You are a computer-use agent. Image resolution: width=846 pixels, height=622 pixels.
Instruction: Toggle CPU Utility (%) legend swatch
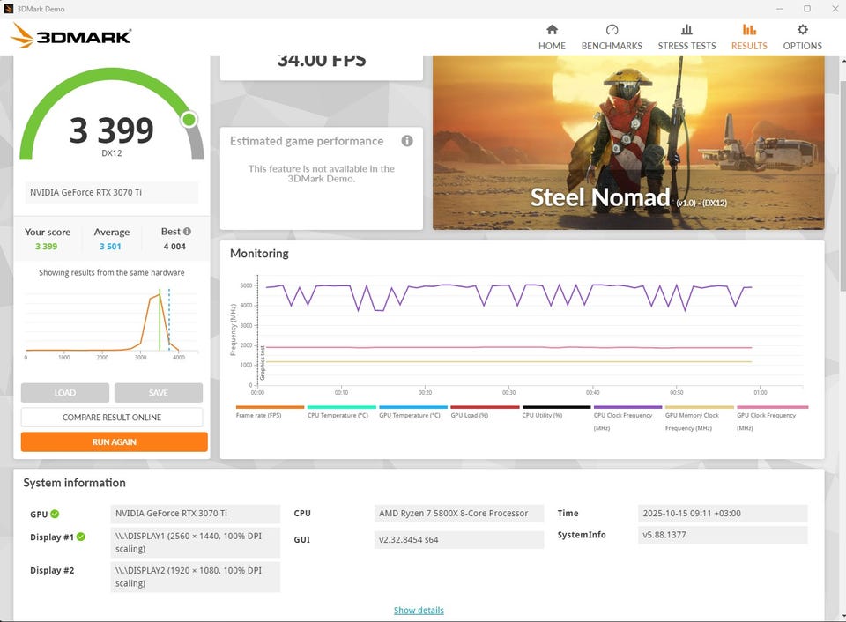click(556, 407)
